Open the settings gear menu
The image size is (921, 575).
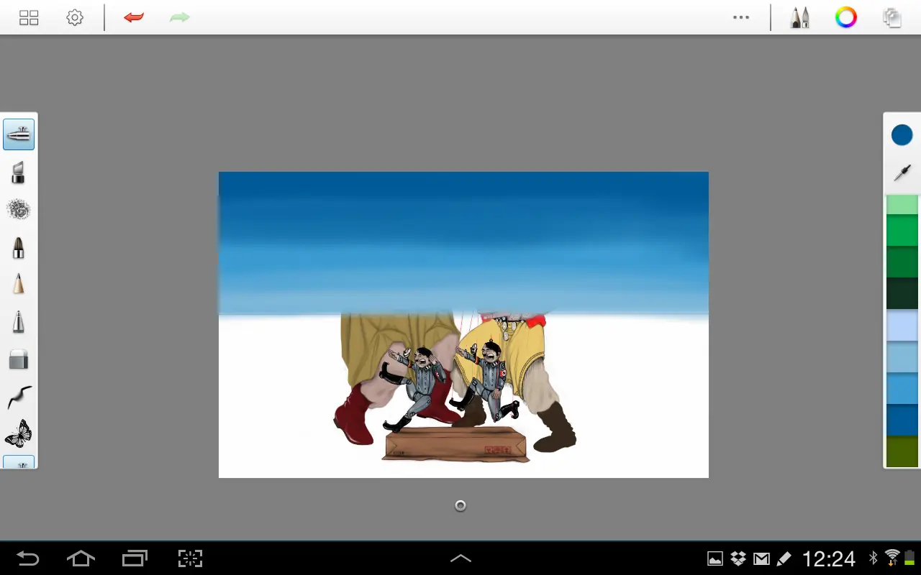[75, 18]
